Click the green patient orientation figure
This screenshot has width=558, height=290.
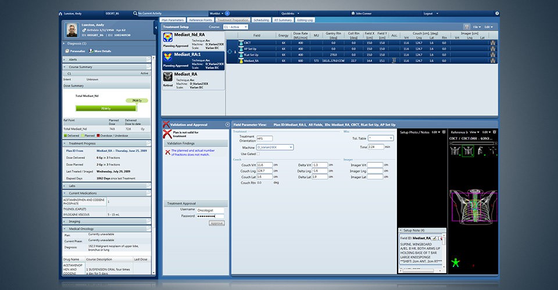pos(455,263)
